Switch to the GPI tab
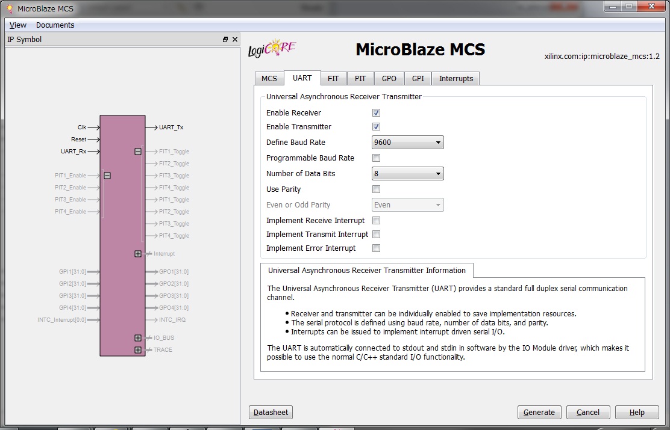 click(x=418, y=79)
